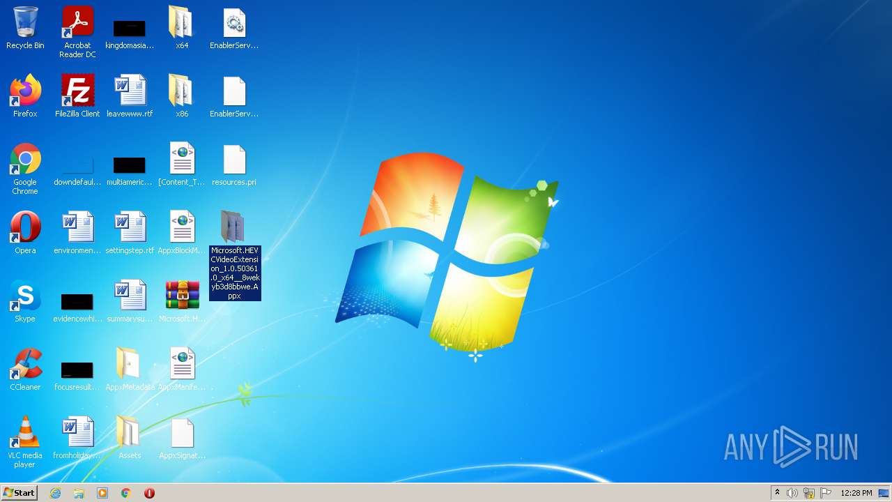Select the AppxBlockM... file icon
The image size is (892, 502).
(182, 233)
